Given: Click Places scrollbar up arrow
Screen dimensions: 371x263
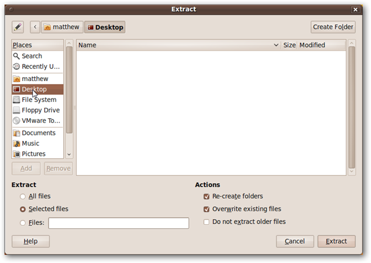Looking at the screenshot, I should [x=69, y=43].
